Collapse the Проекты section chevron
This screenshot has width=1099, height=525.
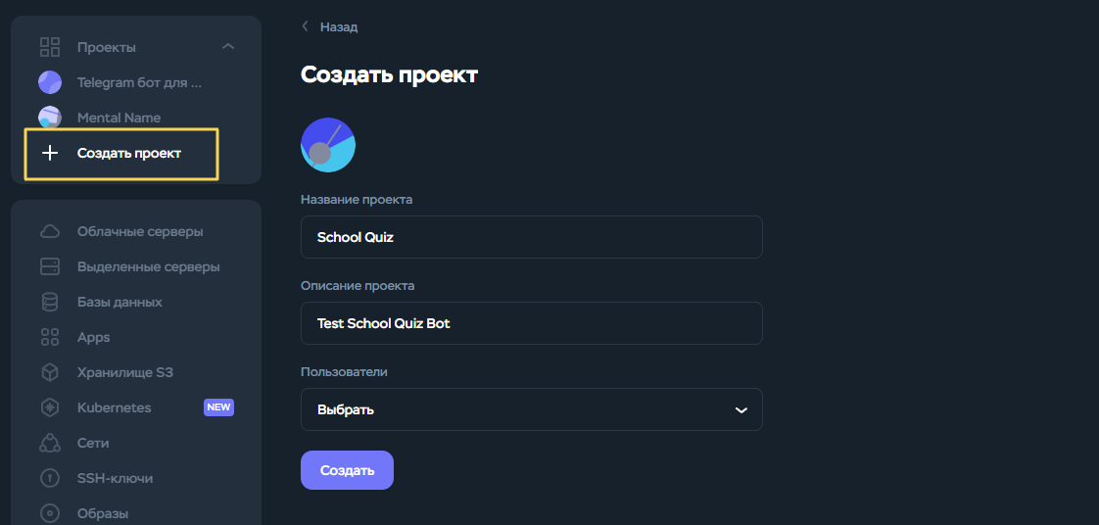pyautogui.click(x=228, y=47)
